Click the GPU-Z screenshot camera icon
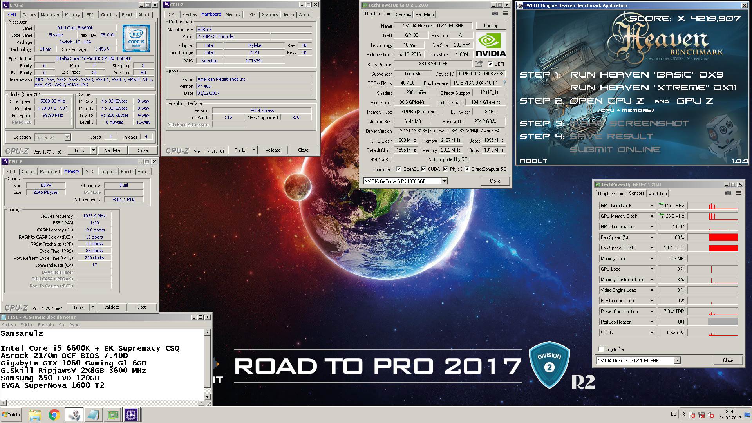752x423 pixels. click(495, 14)
